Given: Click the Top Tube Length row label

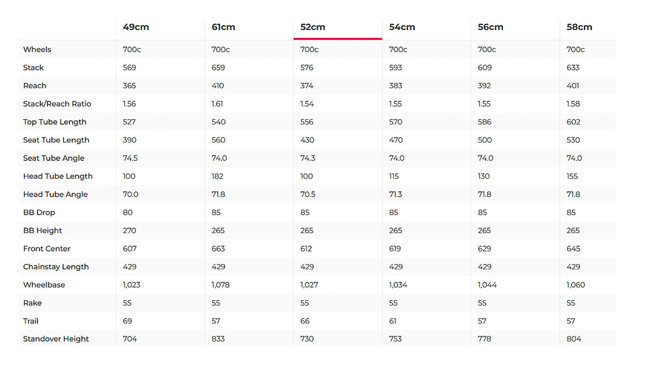Looking at the screenshot, I should [55, 122].
